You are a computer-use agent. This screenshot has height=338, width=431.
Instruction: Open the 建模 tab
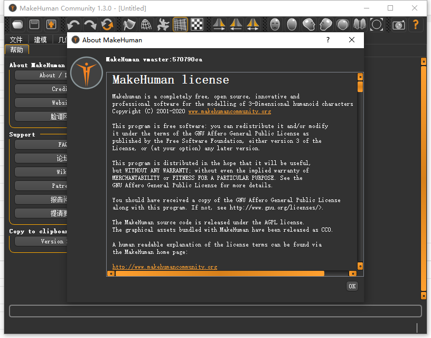tap(40, 40)
